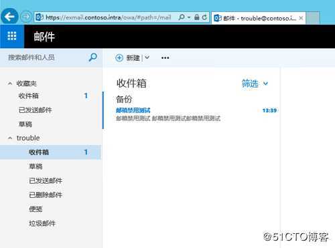Open 已发送邮件 under 收藏夹
The image size is (335, 248).
35,110
